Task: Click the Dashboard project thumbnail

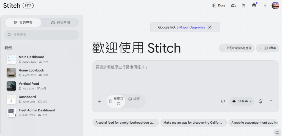Action: tap(11, 99)
